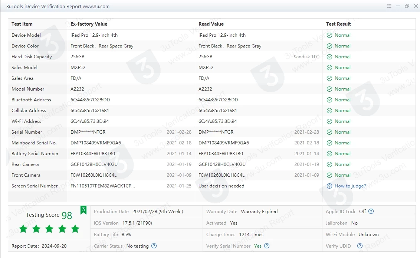This screenshot has width=420, height=258.
Task: Click the green check icon for Mainboard Serial No.
Action: (x=329, y=143)
